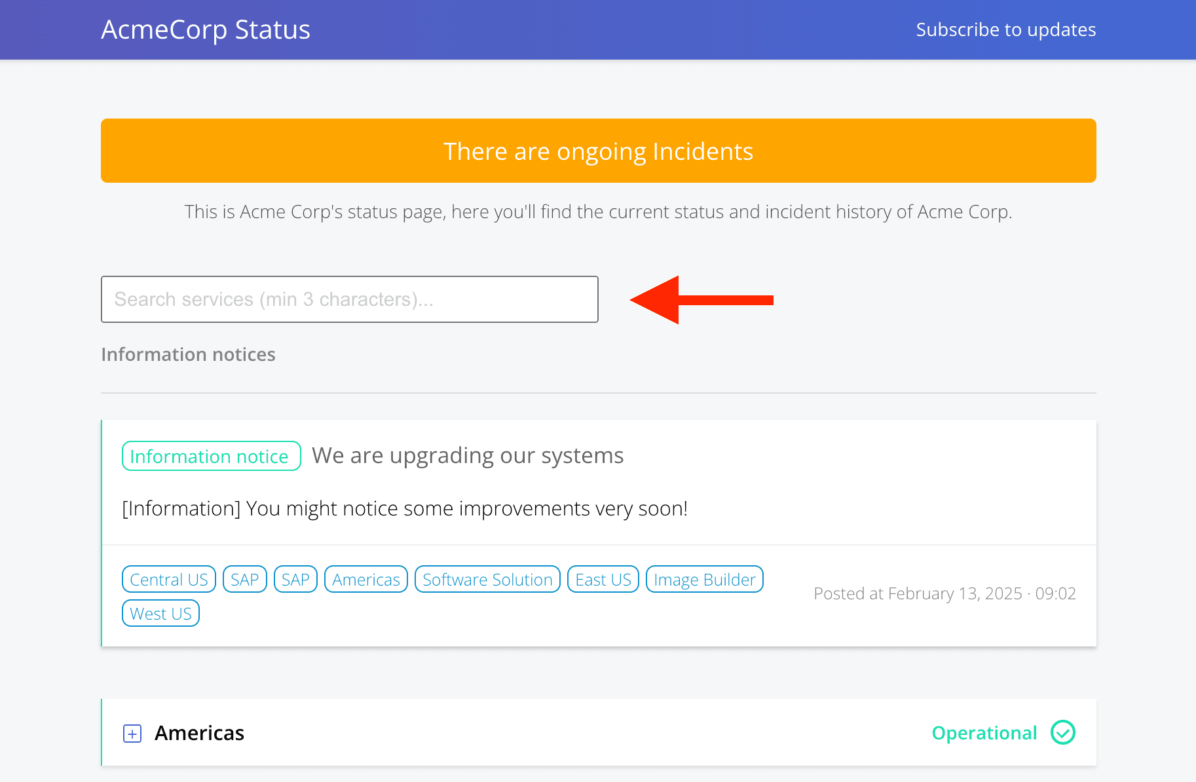Select the Central US service tag
The width and height of the screenshot is (1196, 782).
(x=168, y=579)
